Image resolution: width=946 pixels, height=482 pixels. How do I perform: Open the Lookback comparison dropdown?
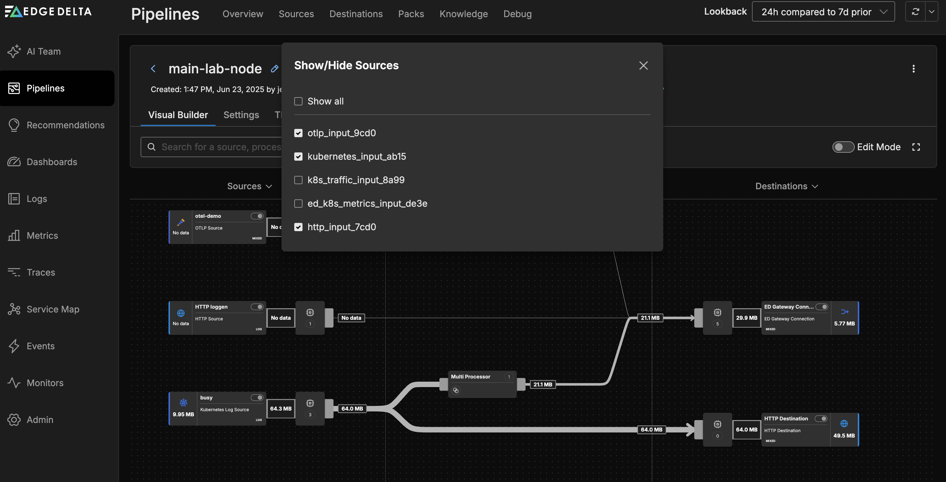point(823,11)
